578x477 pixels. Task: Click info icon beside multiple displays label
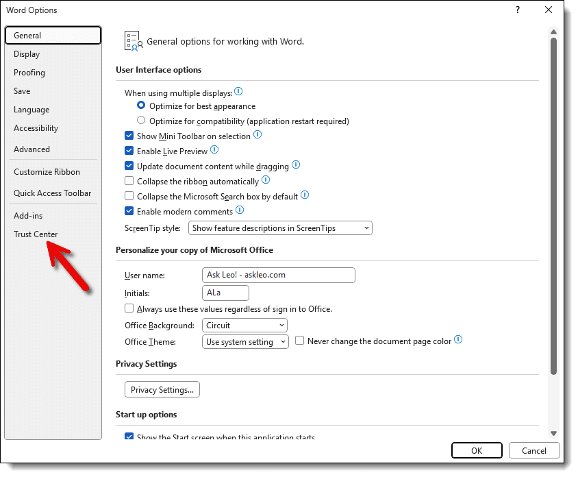pos(239,92)
